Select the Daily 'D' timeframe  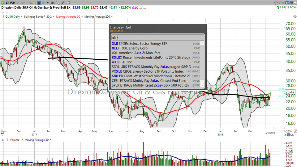39,3
